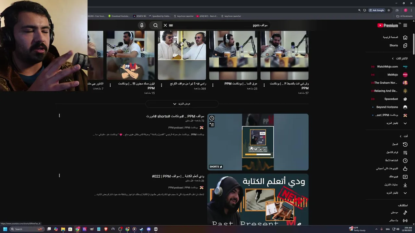Open Playlists (قوائم التشغيل) in sidebar
Screen dimensions: 415x233
tap(392, 152)
